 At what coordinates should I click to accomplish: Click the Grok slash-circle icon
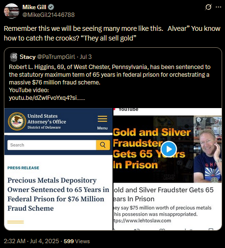(x=209, y=7)
